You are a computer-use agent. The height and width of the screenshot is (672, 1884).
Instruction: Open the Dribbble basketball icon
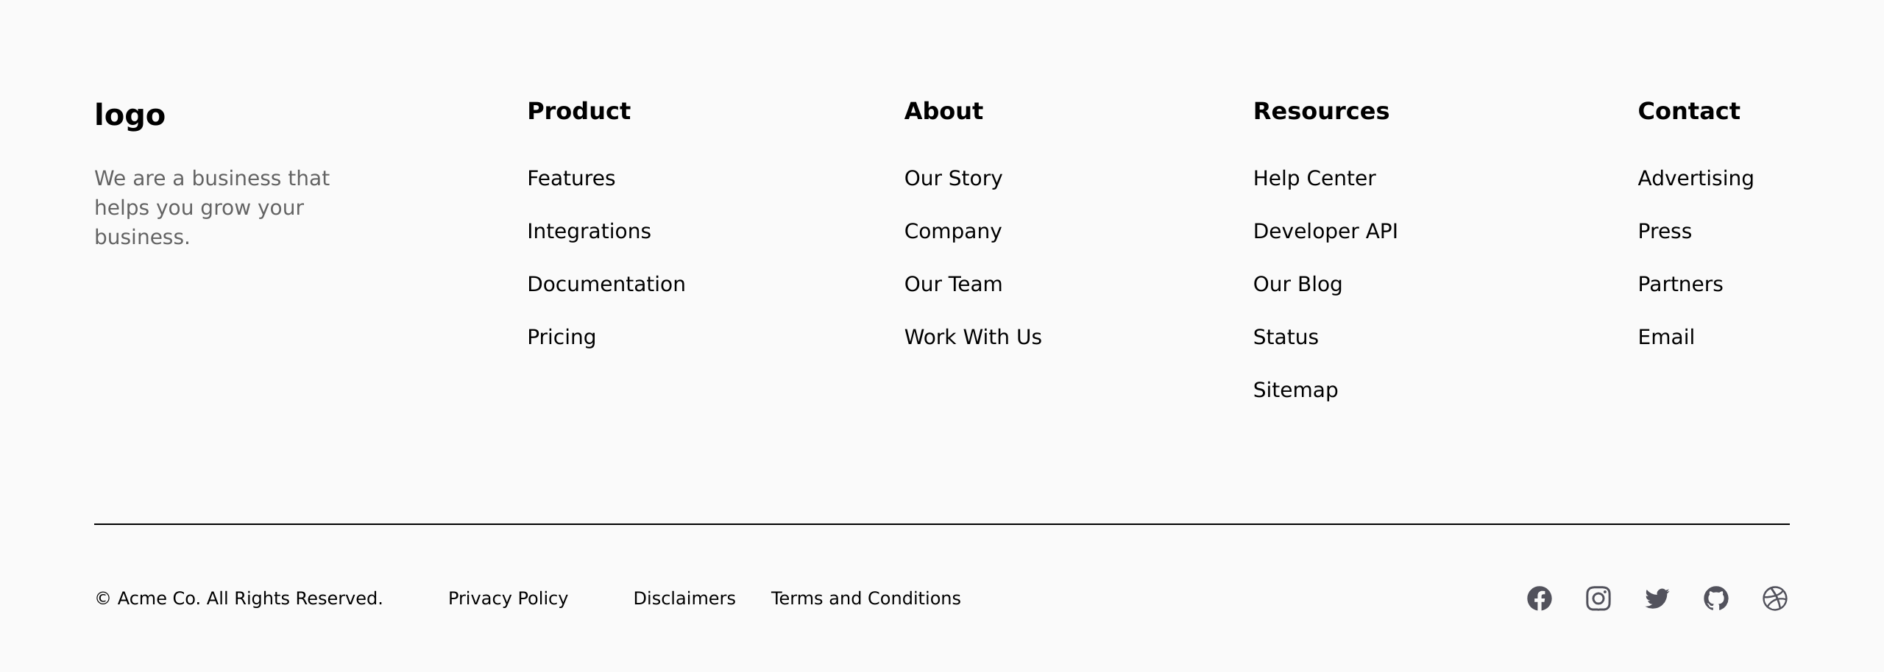1775,598
